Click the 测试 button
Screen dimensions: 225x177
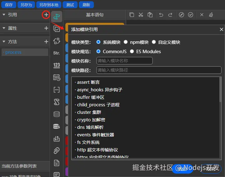click(70, 5)
